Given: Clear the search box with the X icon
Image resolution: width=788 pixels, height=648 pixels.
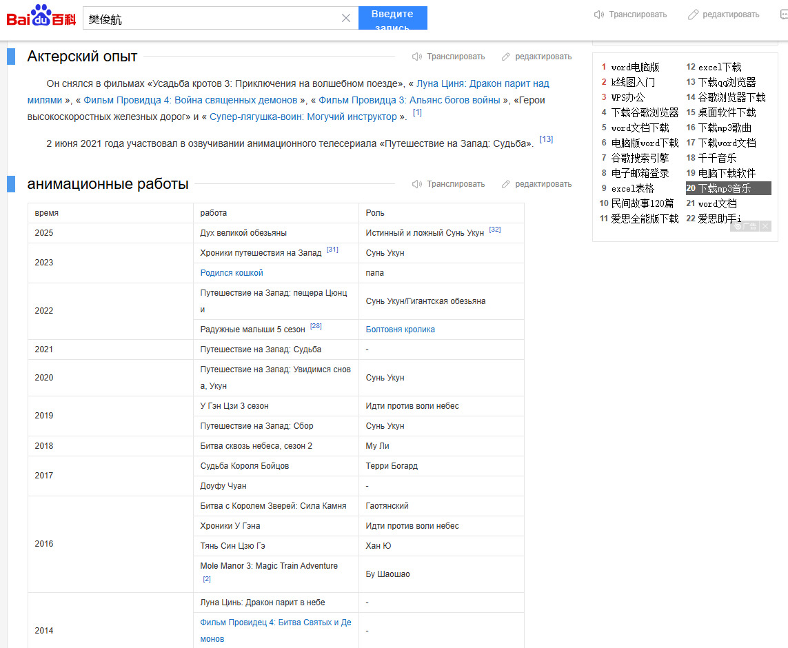Looking at the screenshot, I should [x=346, y=18].
